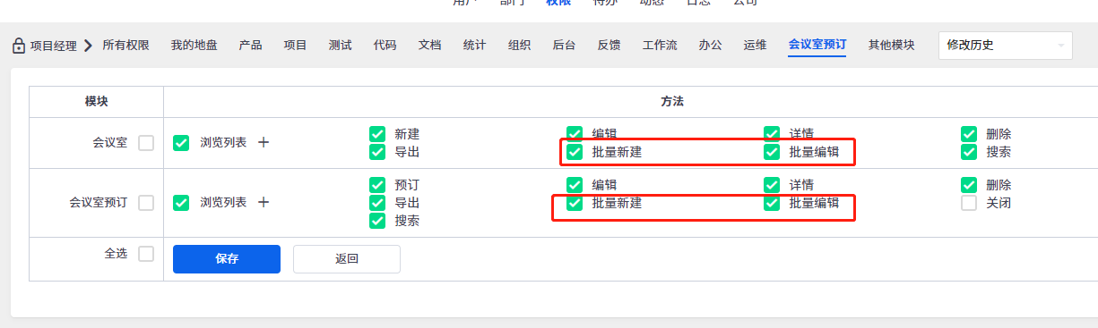Click the blue 保存 button
This screenshot has width=1098, height=328.
(x=227, y=259)
